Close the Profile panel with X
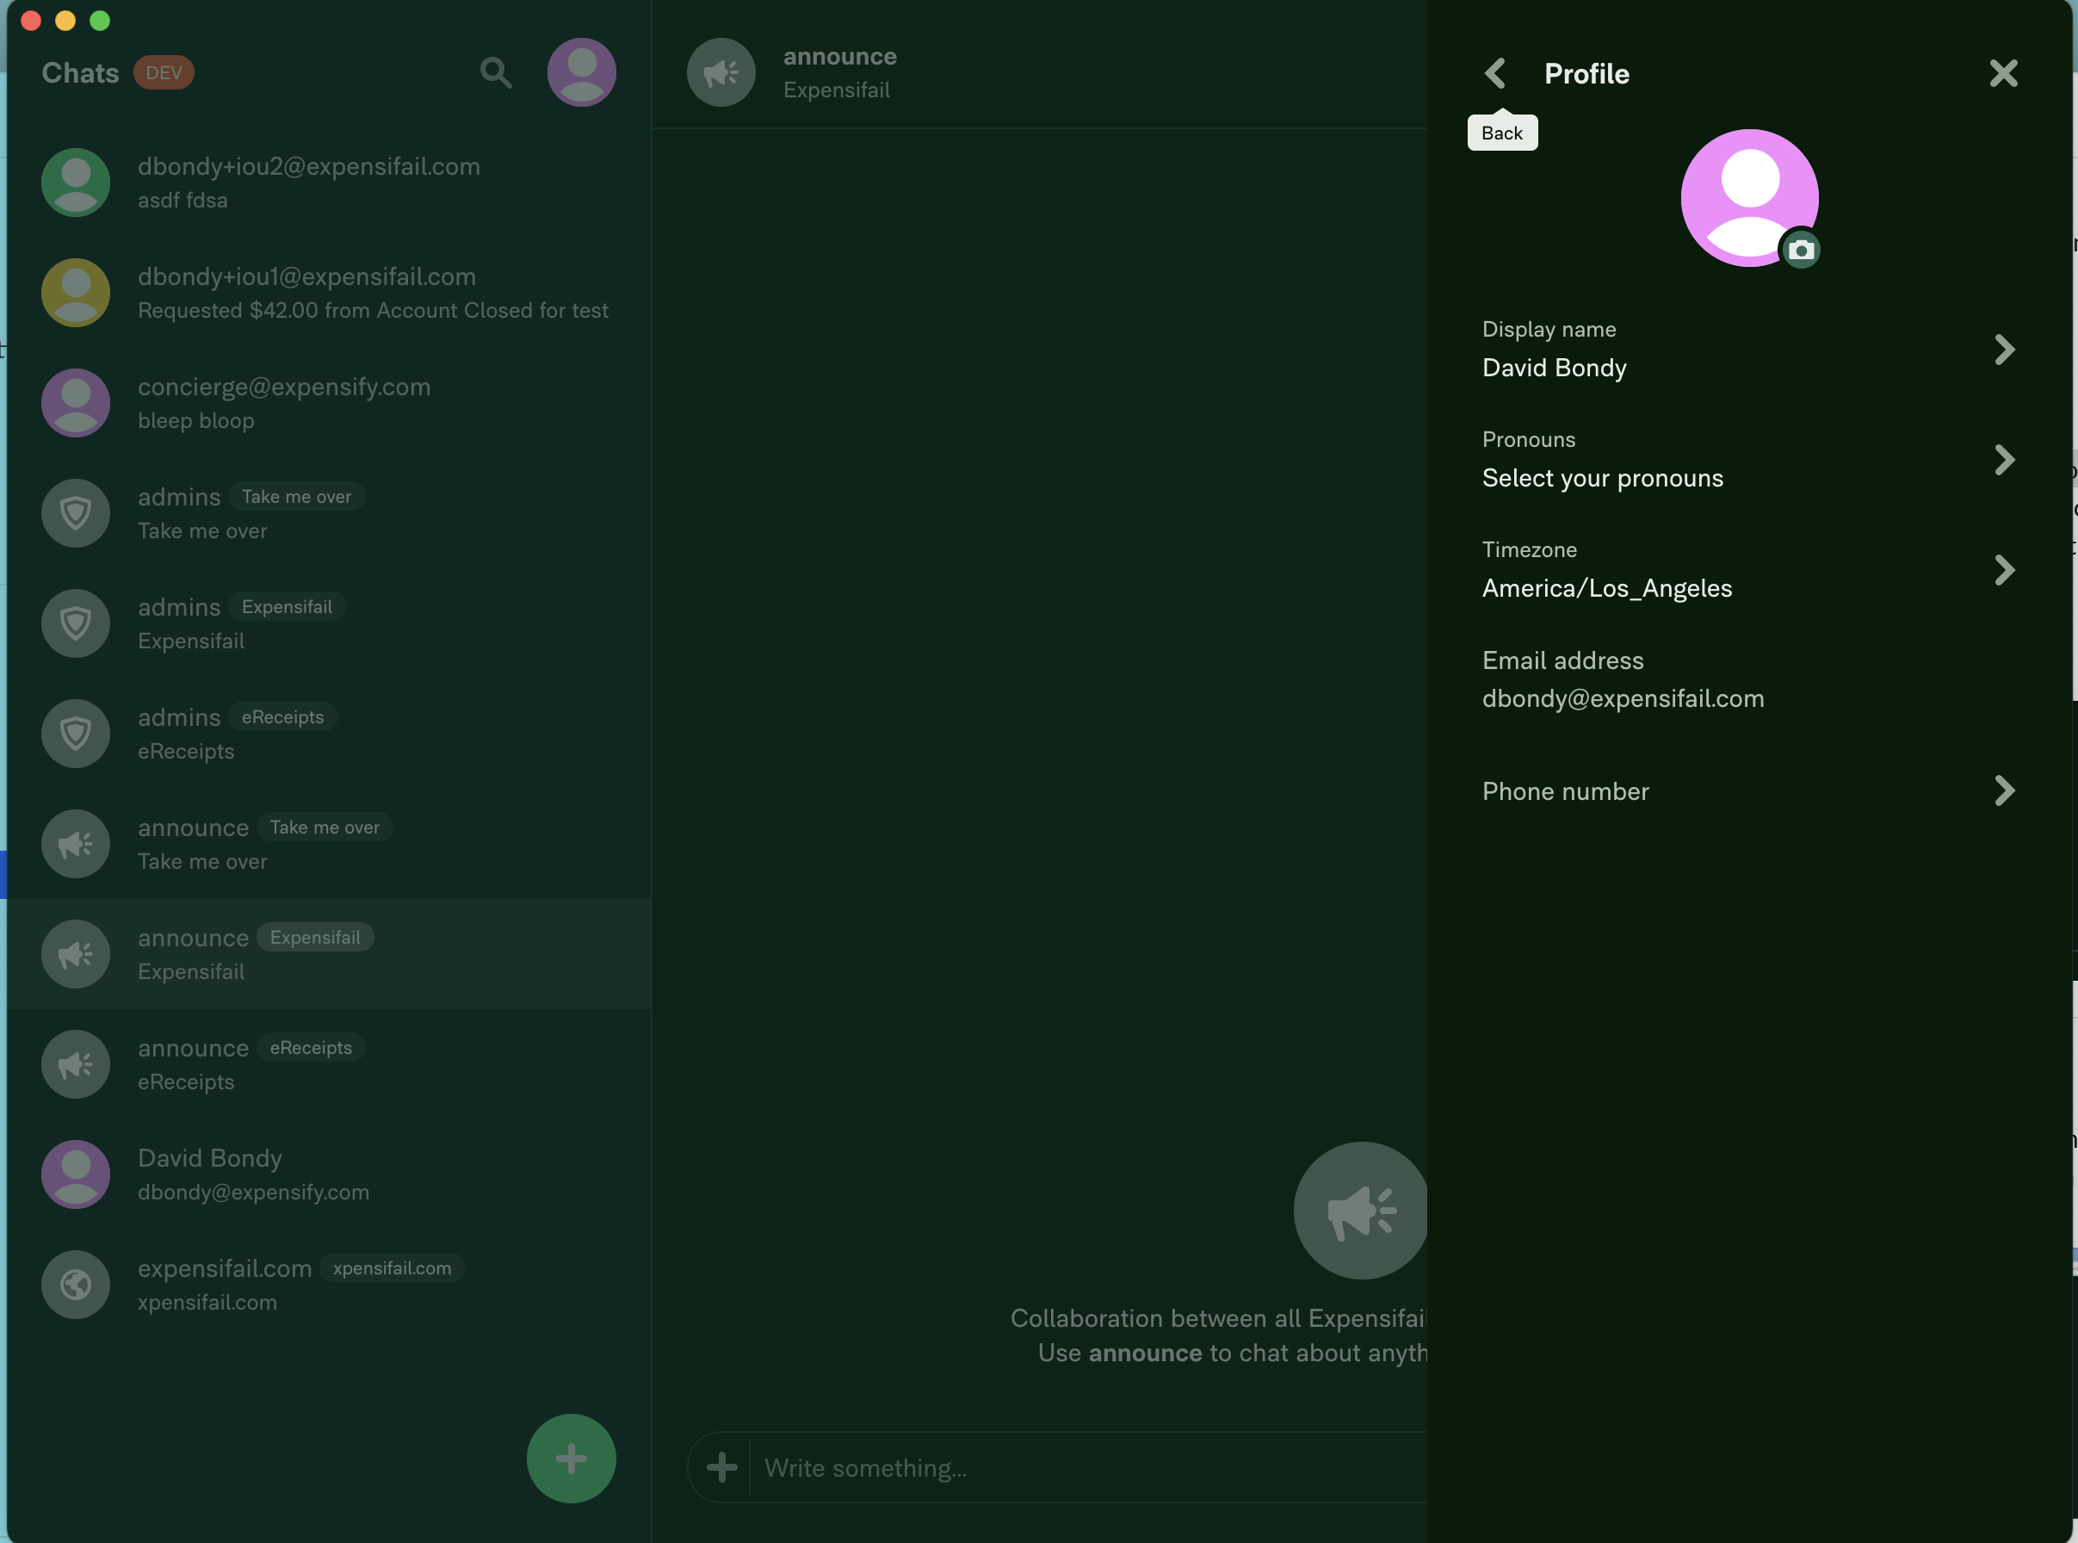This screenshot has width=2078, height=1543. tap(2003, 73)
